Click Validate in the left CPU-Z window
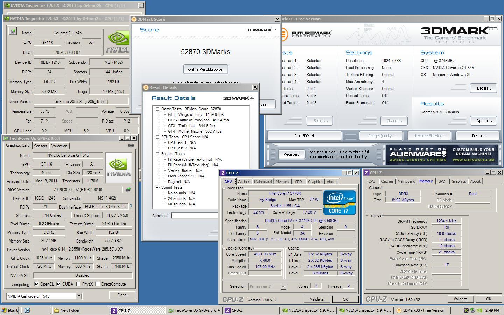The height and width of the screenshot is (315, 504). 316,299
